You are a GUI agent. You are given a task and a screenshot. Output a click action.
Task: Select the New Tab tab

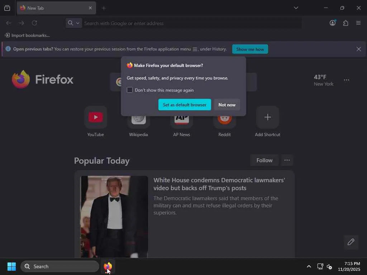(56, 8)
